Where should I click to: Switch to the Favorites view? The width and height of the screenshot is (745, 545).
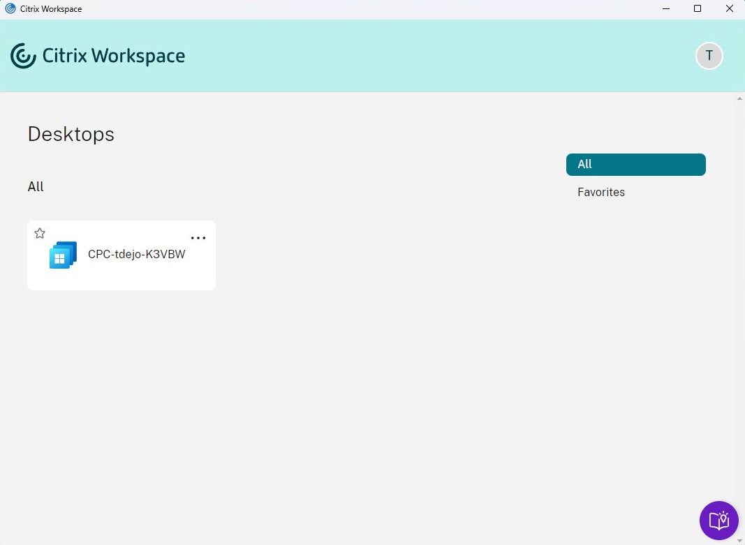click(600, 192)
